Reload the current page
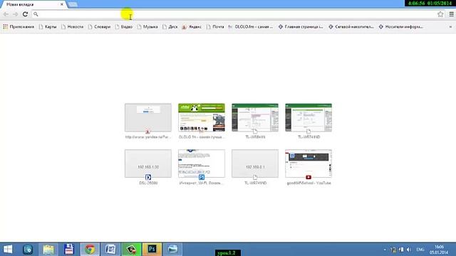This screenshot has width=456, height=256. [26, 14]
